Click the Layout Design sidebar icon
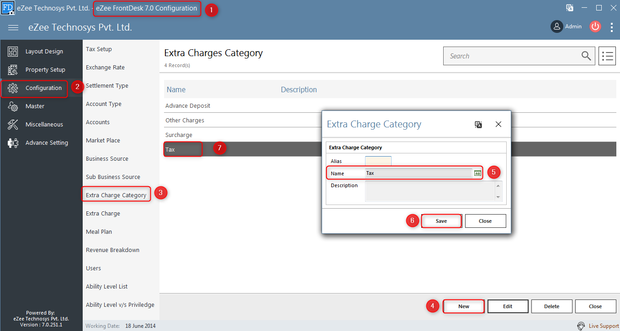The image size is (620, 331). coord(13,52)
